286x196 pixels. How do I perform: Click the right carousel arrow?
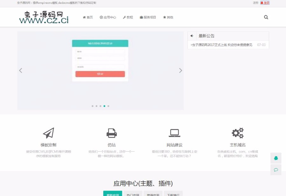click(180, 70)
